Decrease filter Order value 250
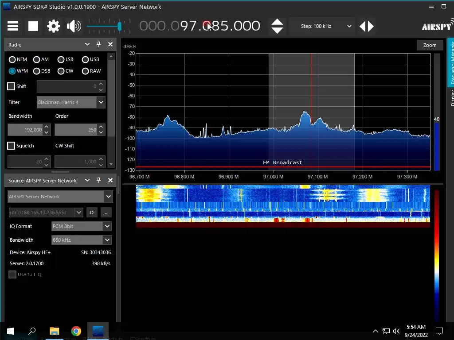This screenshot has height=340, width=454. pyautogui.click(x=101, y=133)
